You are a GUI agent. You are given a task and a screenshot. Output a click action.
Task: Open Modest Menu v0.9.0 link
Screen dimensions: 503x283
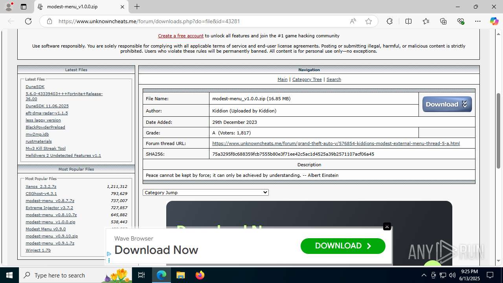[x=46, y=229]
